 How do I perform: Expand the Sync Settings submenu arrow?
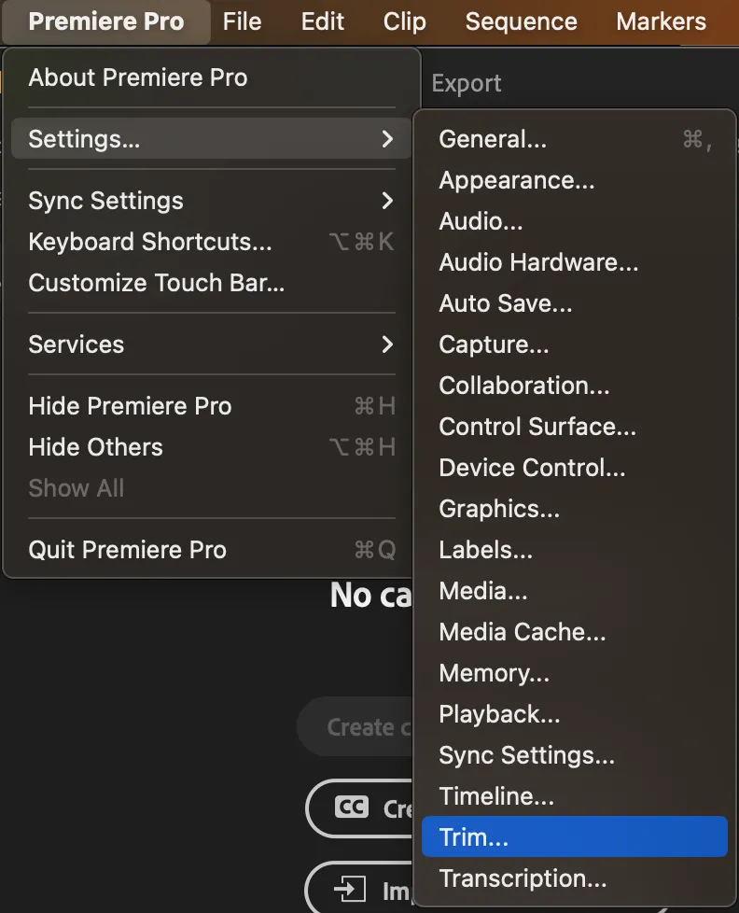(x=387, y=201)
